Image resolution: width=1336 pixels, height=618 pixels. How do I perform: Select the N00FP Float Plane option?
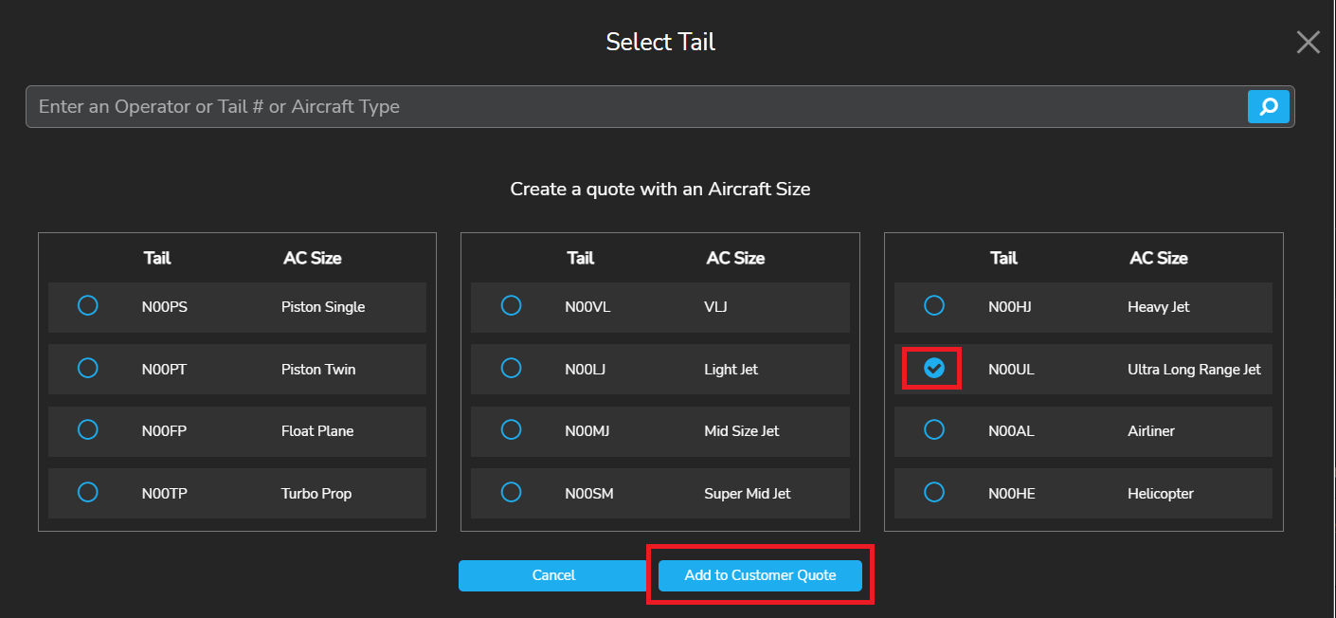coord(88,430)
